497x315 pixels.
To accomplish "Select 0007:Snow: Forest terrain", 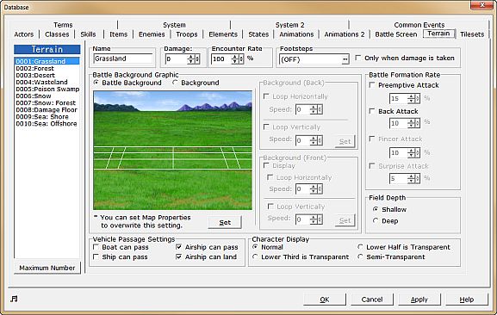I will click(x=47, y=103).
